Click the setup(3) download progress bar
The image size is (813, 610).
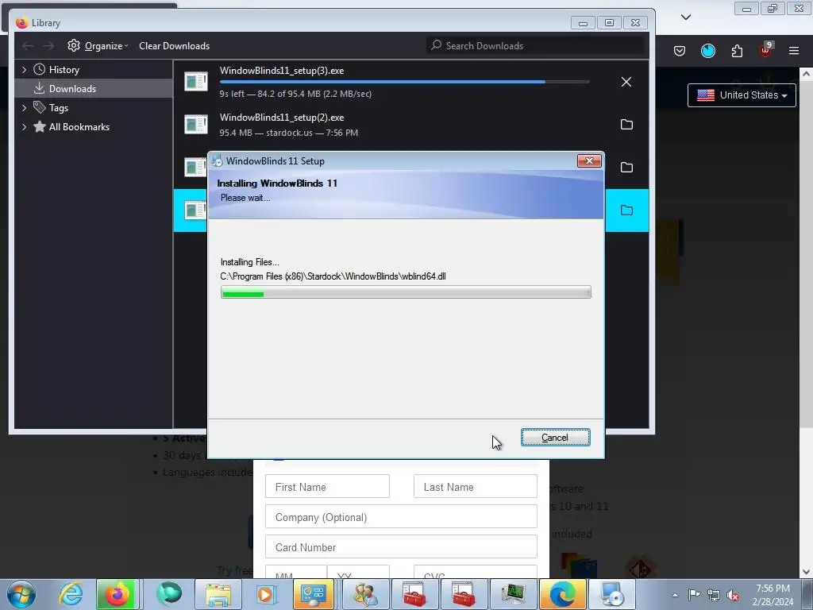[x=404, y=82]
